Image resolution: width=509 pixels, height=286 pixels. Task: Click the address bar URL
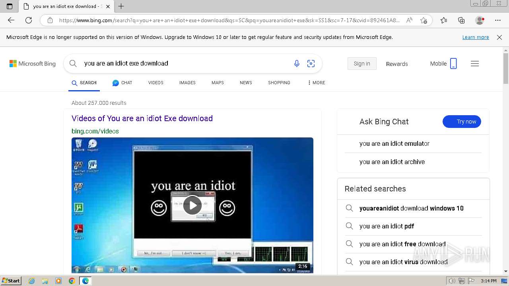tap(229, 20)
